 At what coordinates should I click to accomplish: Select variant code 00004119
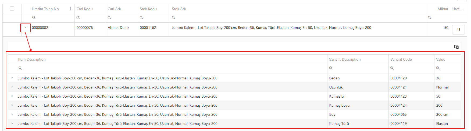click(399, 124)
